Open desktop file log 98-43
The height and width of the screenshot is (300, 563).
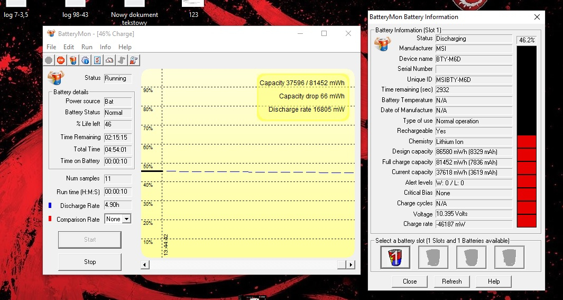[x=76, y=10]
